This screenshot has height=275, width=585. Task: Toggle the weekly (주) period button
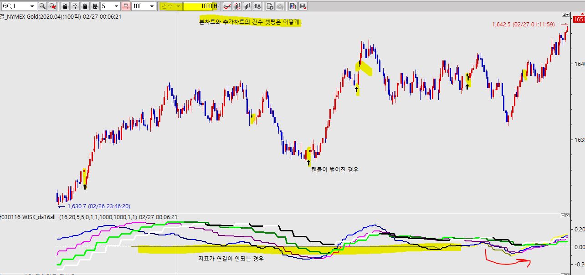click(x=75, y=6)
